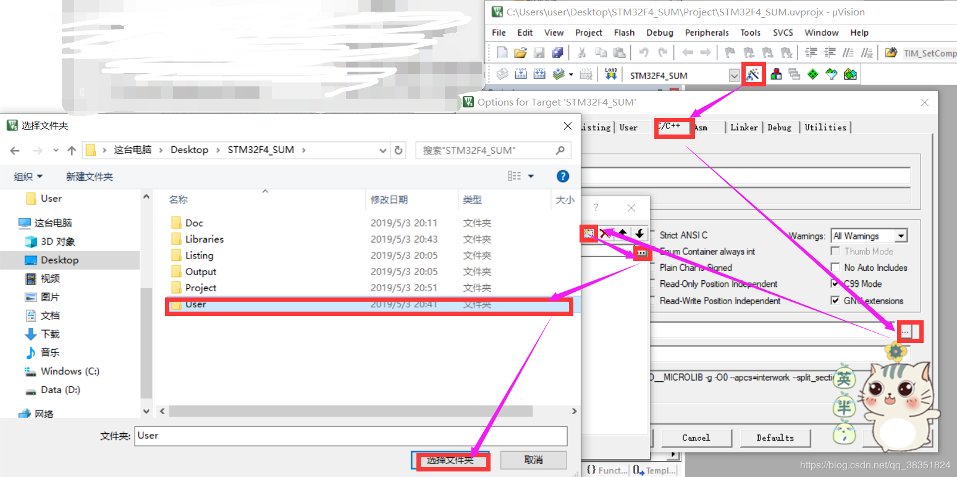Open the Project menu

coord(589,33)
